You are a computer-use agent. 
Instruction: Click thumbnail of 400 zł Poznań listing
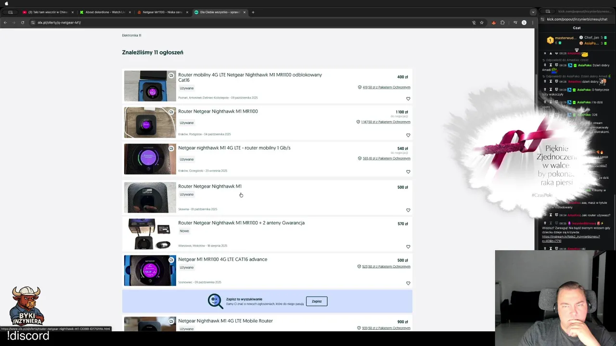click(150, 86)
